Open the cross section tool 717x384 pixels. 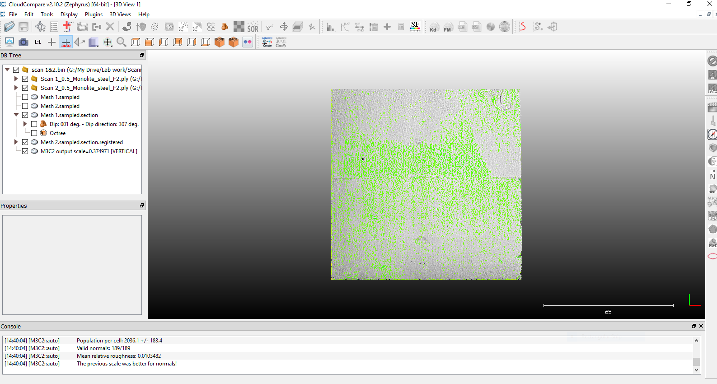[x=298, y=27]
